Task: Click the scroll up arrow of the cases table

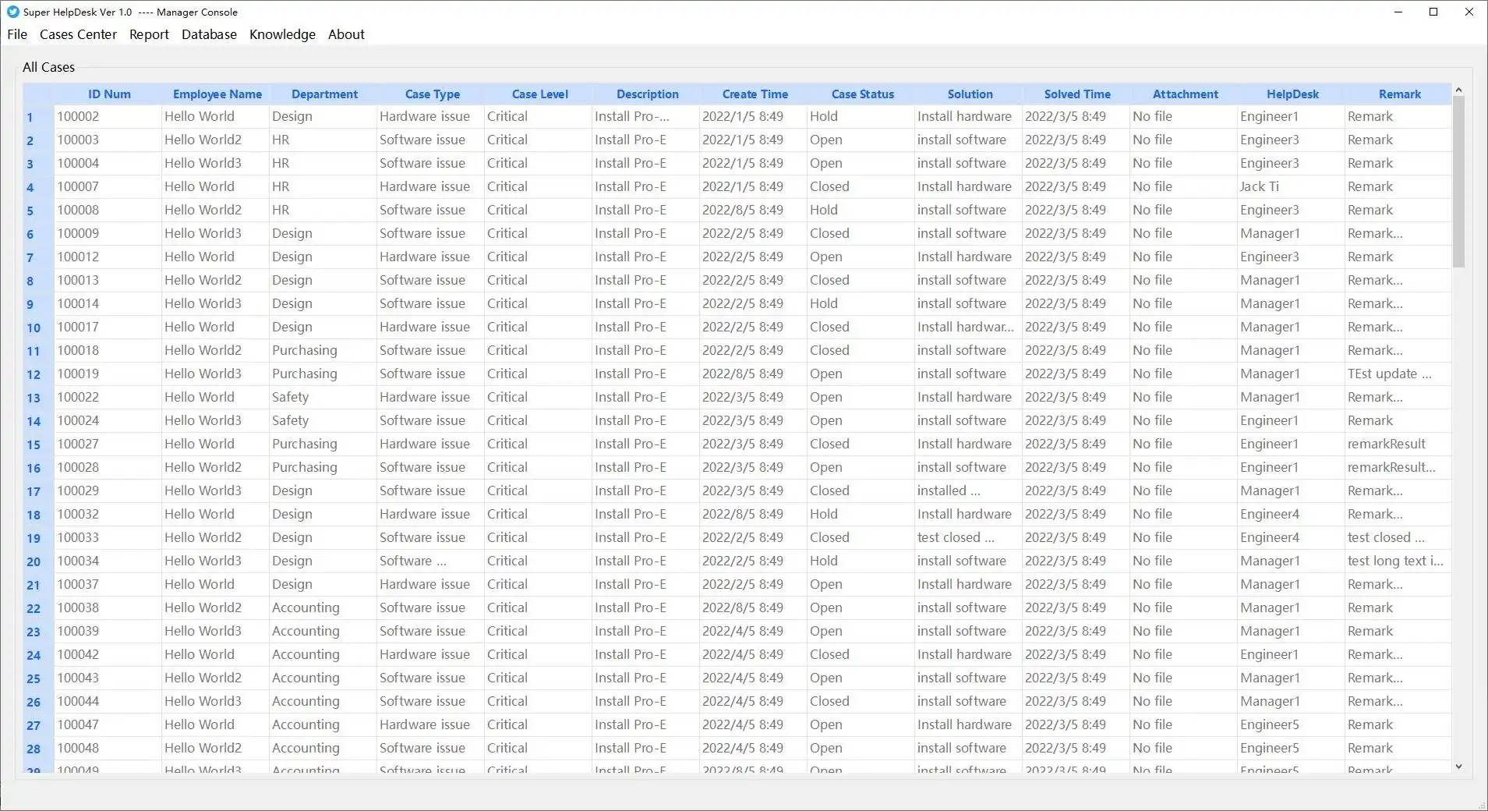Action: coord(1458,90)
